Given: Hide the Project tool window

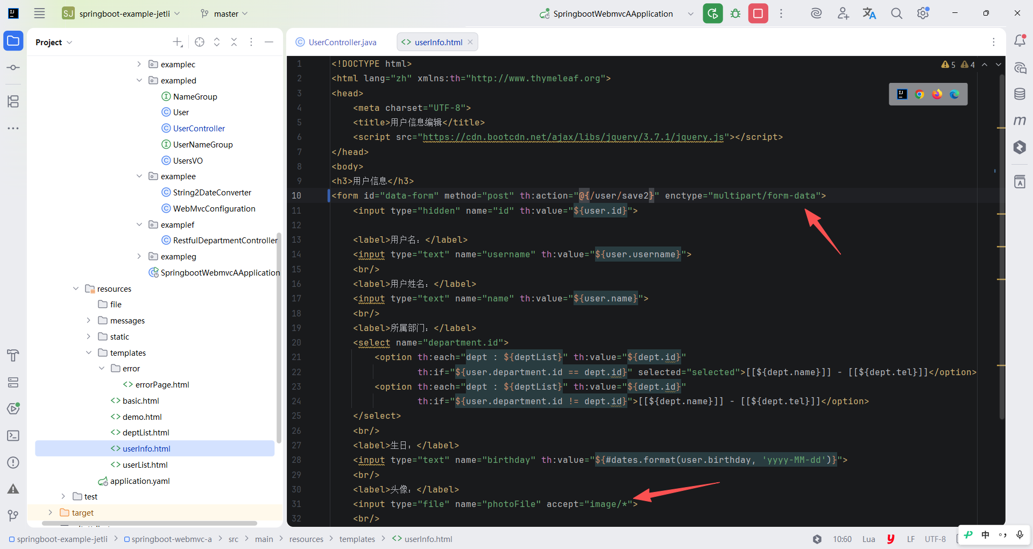Looking at the screenshot, I should (269, 42).
